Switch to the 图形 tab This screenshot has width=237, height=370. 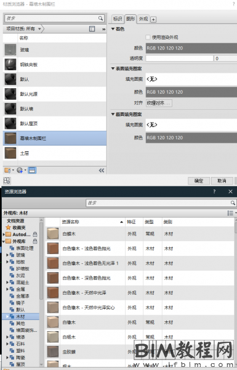[x=131, y=18]
